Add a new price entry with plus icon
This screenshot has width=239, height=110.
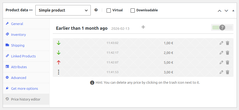143,27
